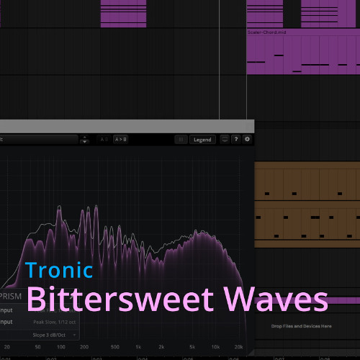The height and width of the screenshot is (360, 360).
Task: Click the display monitor icon in plugin toolbar
Action: coord(225,139)
